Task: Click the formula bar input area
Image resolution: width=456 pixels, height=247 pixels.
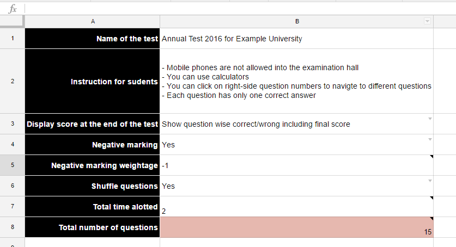Action: (x=240, y=9)
